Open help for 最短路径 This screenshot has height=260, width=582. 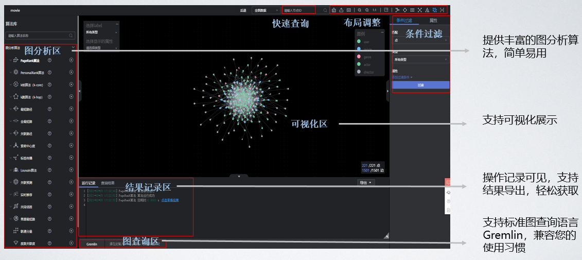[49, 109]
